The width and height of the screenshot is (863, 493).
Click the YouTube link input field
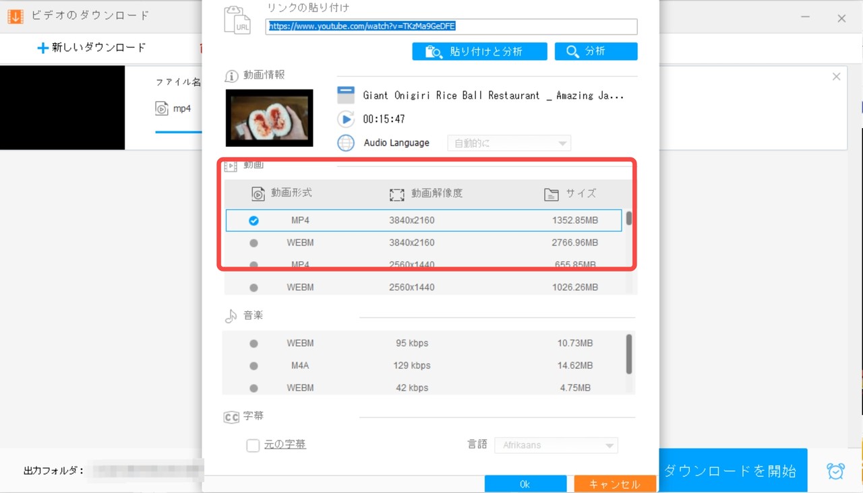pos(451,26)
